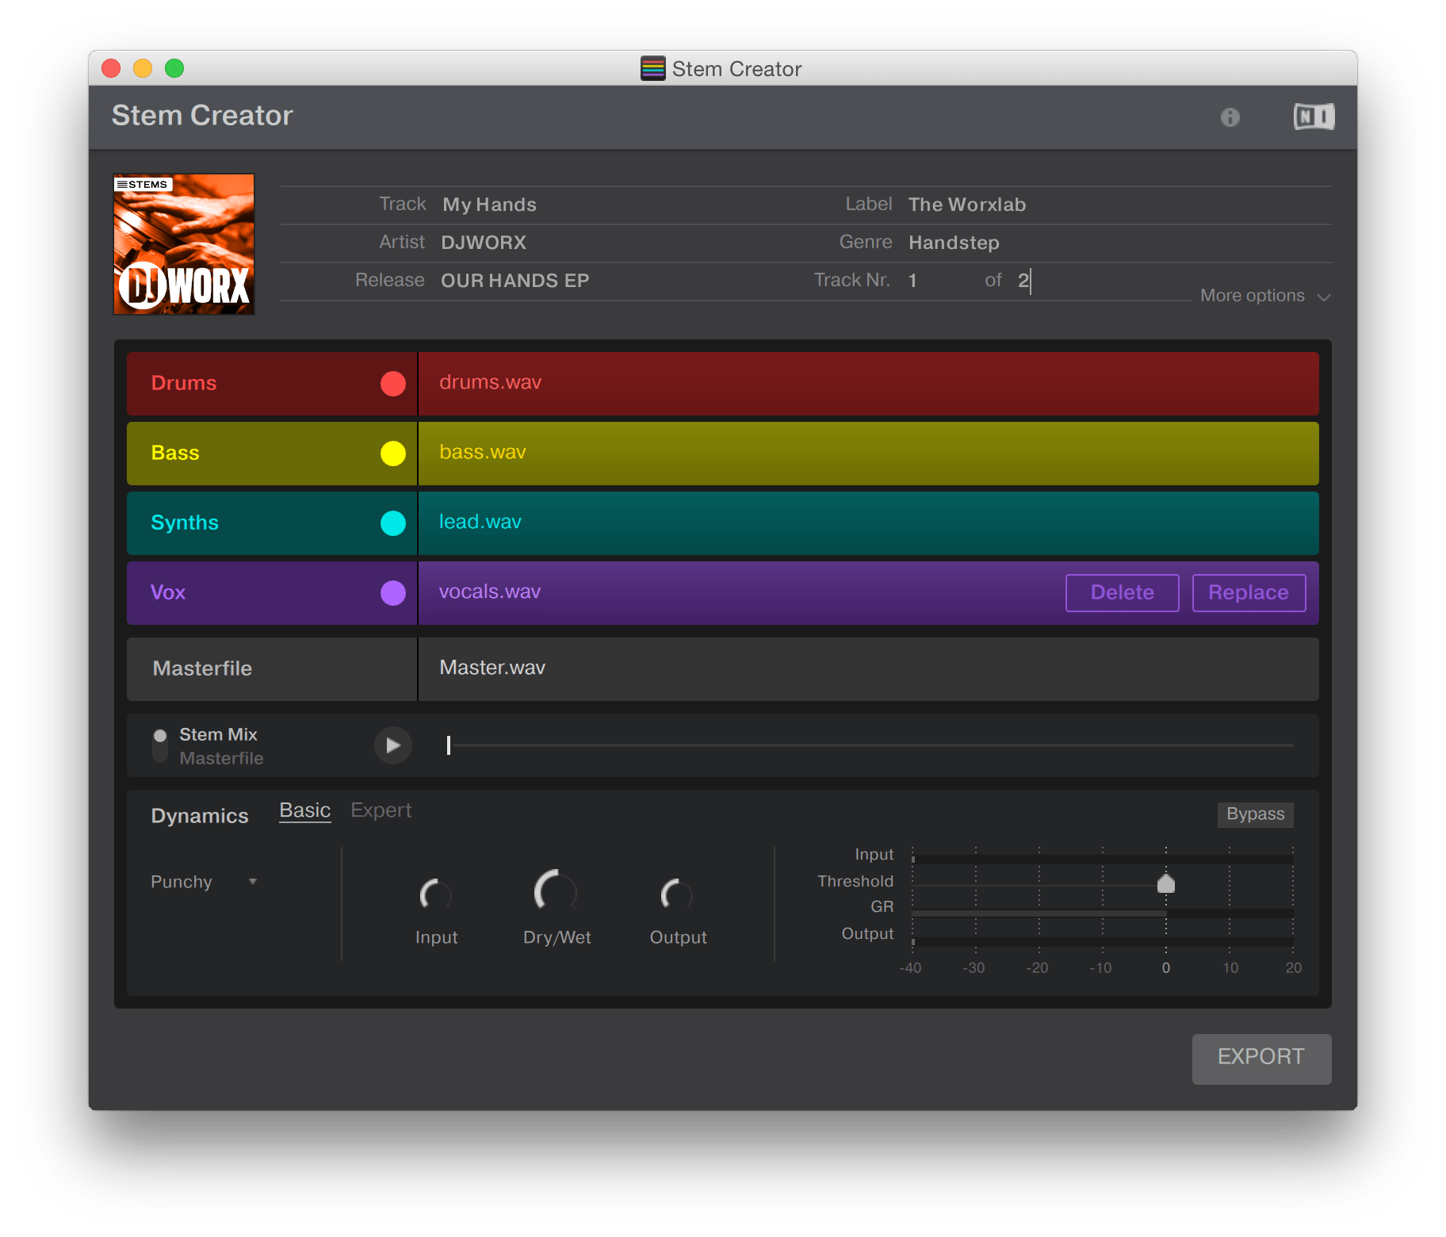The image size is (1446, 1237).
Task: Click the Drums stem color circle
Action: coord(392,383)
